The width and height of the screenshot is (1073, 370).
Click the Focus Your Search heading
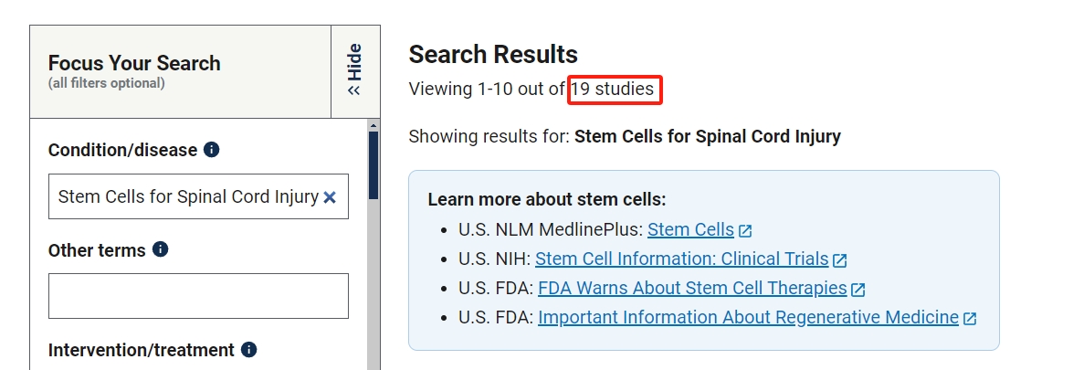[x=134, y=63]
